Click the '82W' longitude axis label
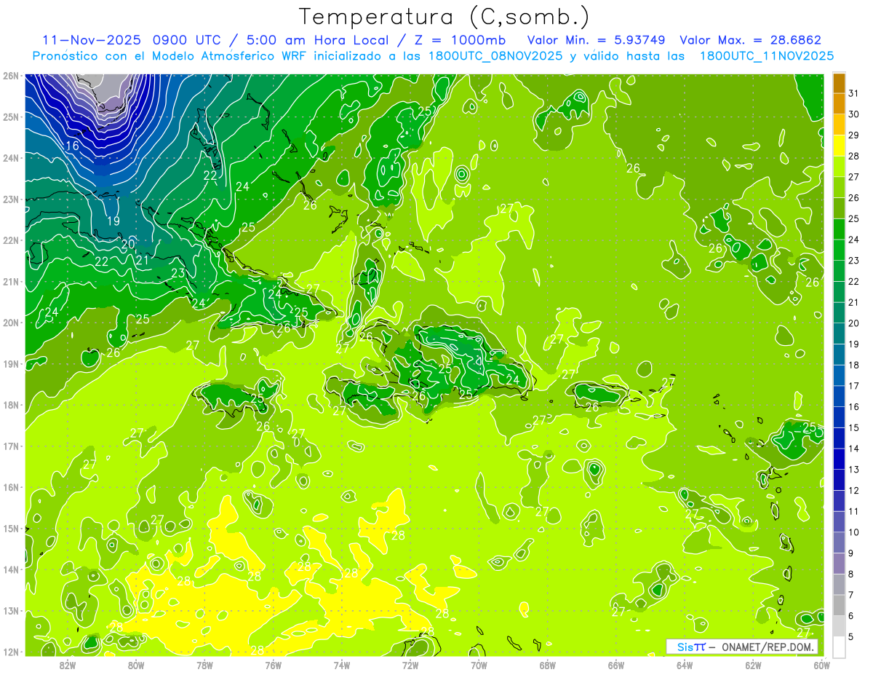 tap(68, 665)
